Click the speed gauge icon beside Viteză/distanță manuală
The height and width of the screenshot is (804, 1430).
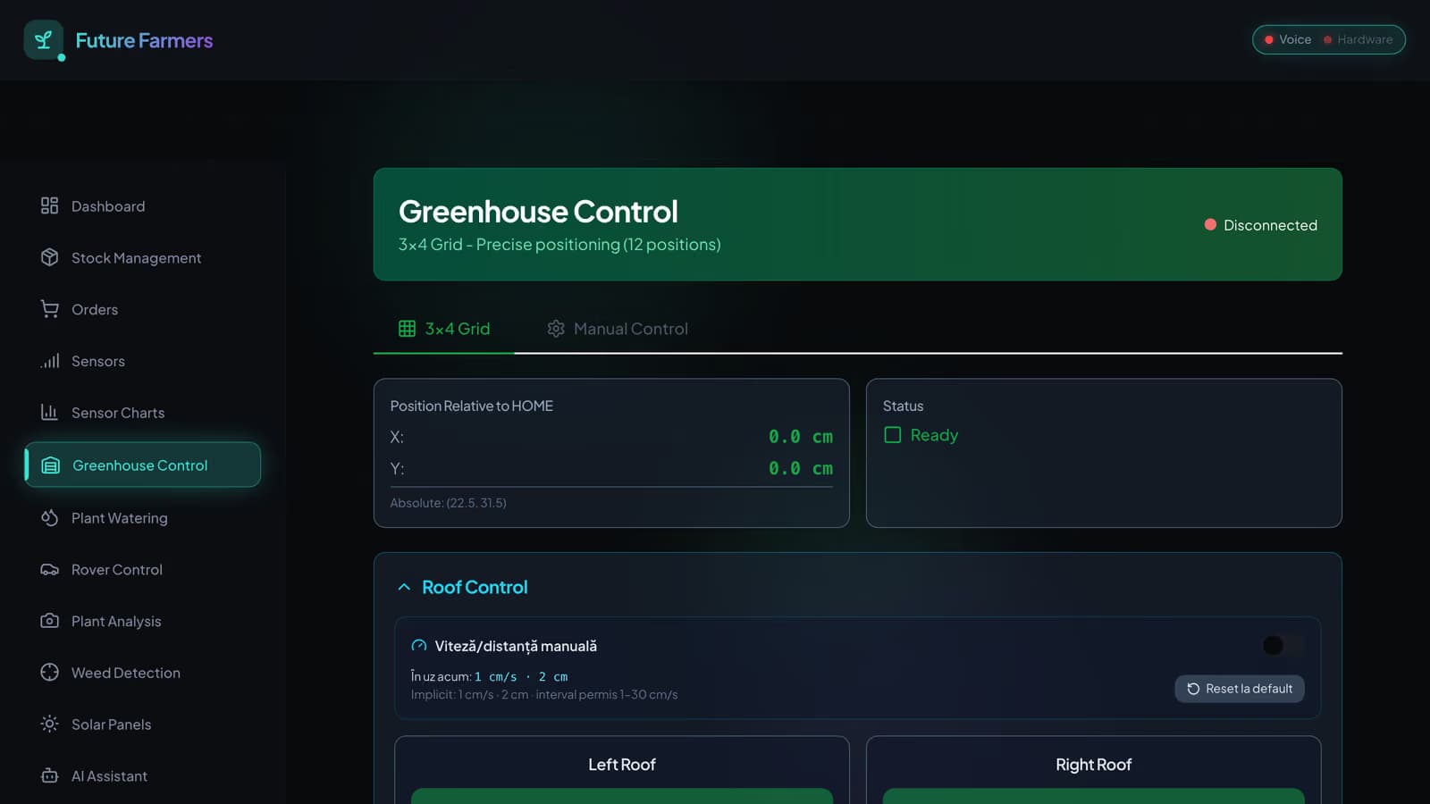(419, 646)
